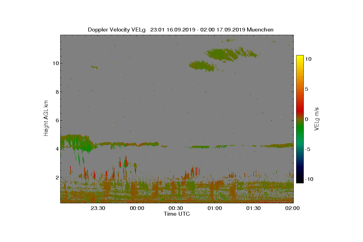Viewport: 363px width, 242px height.
Task: Select the 'Muenchen' location text in title
Action: coord(260,30)
